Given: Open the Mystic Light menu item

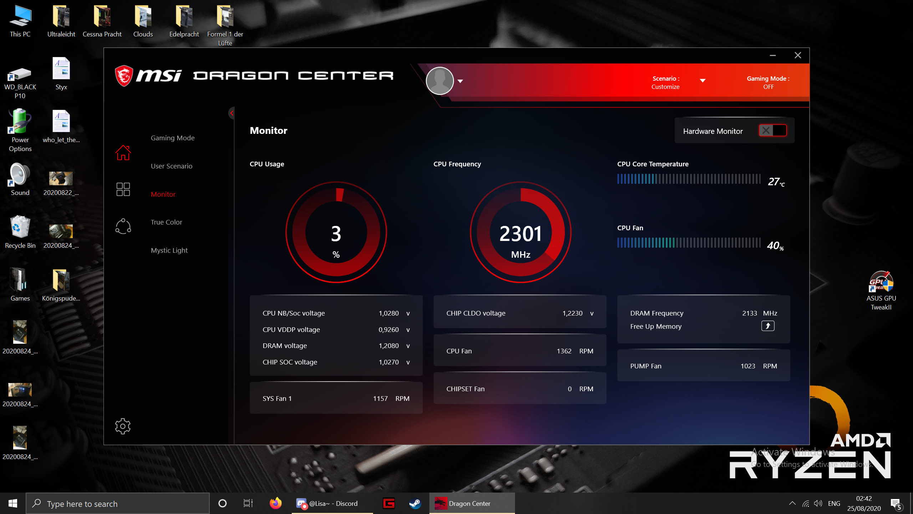Looking at the screenshot, I should 169,250.
